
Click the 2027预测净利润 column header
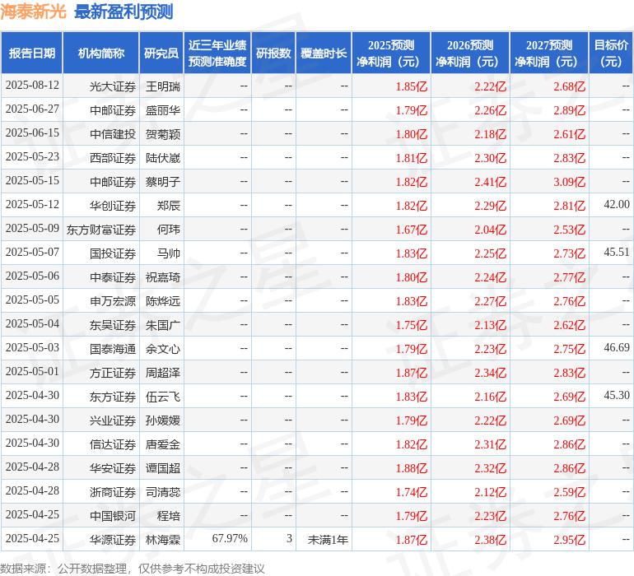click(548, 53)
